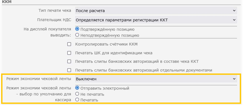Open the Тип печати чека dropdown

tap(156, 11)
